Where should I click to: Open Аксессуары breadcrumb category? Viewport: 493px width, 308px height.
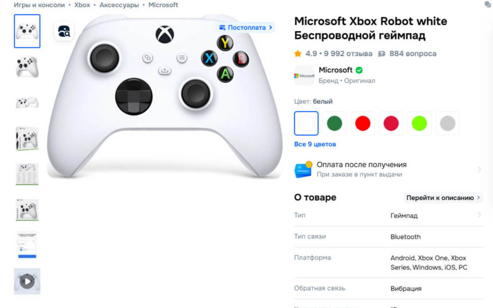pyautogui.click(x=119, y=5)
